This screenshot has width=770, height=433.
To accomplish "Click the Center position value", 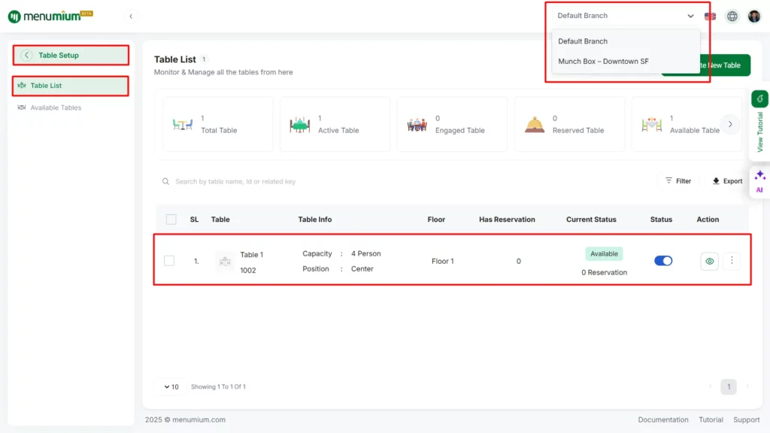I will point(362,269).
